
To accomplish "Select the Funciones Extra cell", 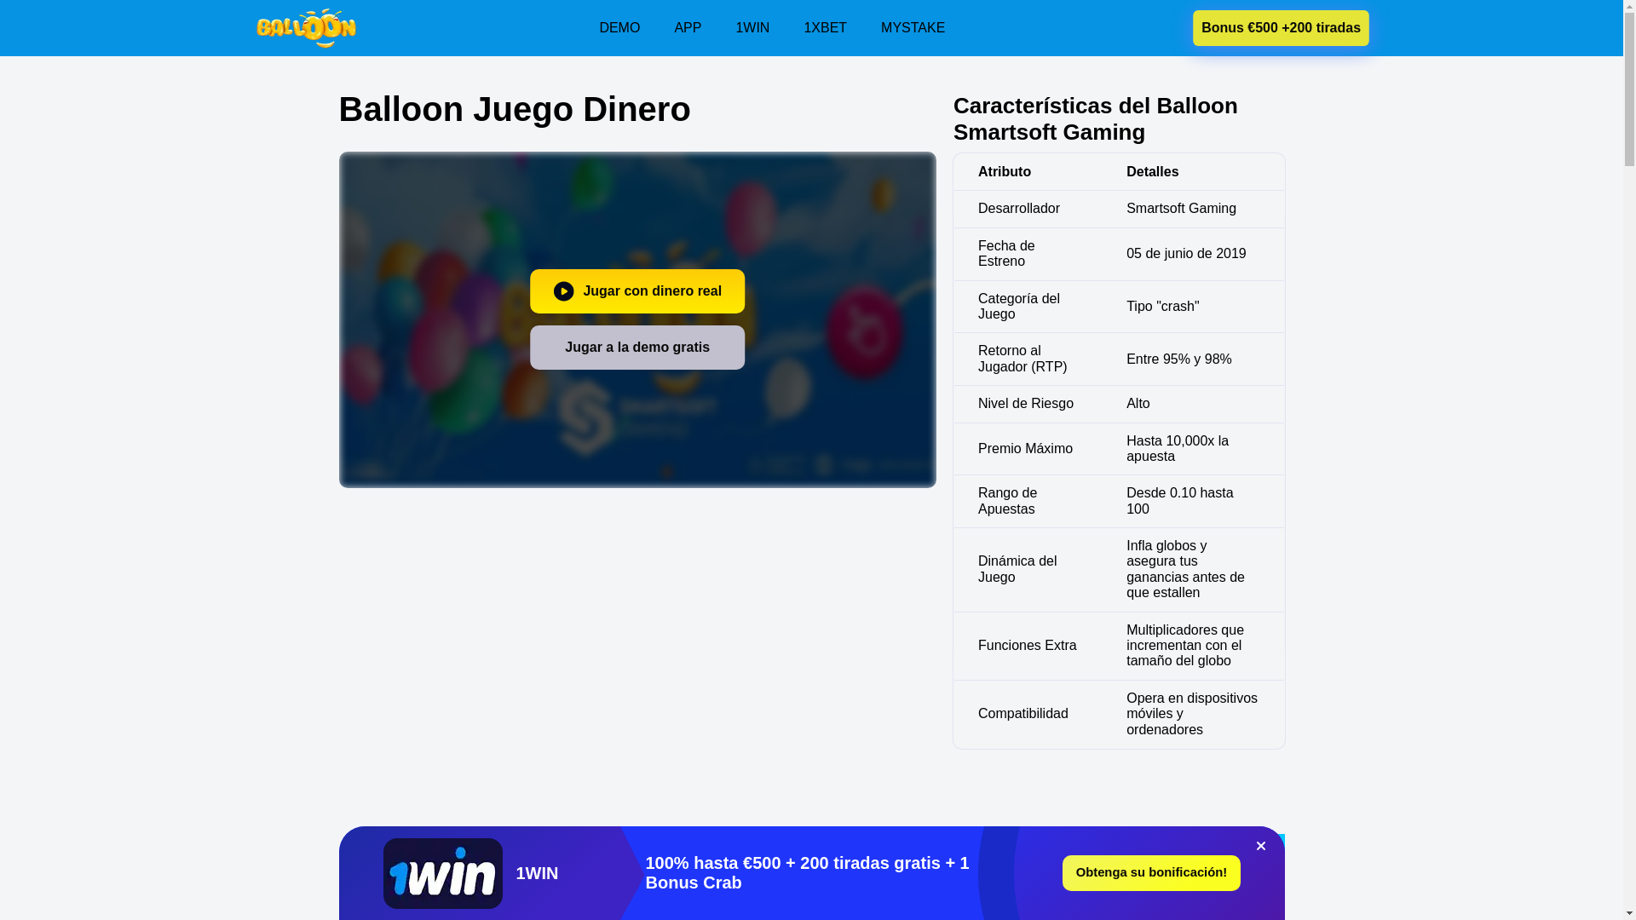I will point(1028,646).
